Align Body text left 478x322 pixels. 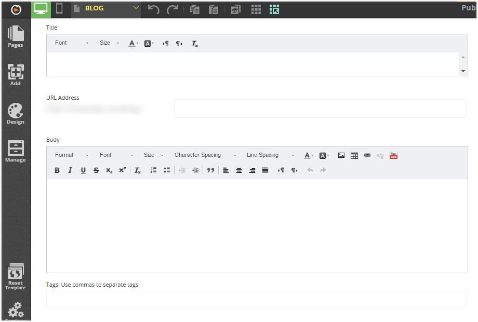click(226, 170)
